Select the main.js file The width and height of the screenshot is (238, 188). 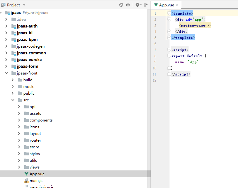[36, 181]
